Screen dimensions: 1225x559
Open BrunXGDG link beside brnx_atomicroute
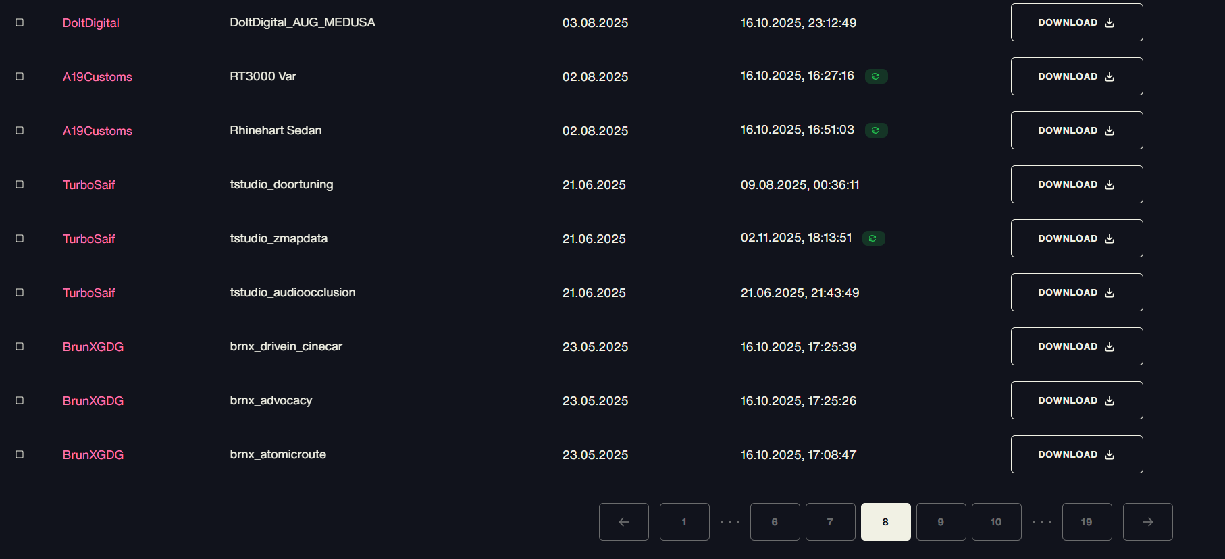tap(93, 455)
